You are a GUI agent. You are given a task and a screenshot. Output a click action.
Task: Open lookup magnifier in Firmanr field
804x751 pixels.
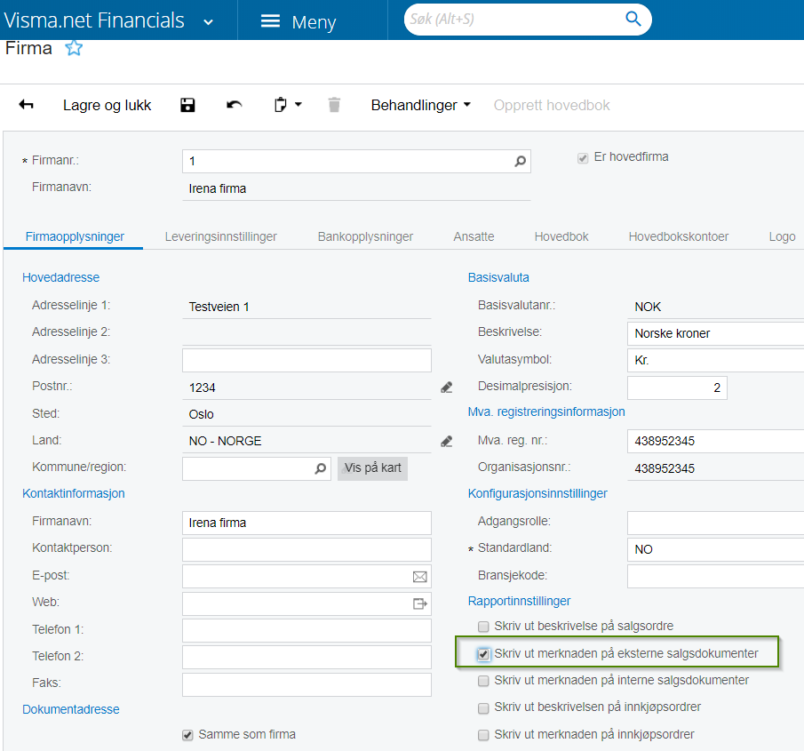pos(520,161)
